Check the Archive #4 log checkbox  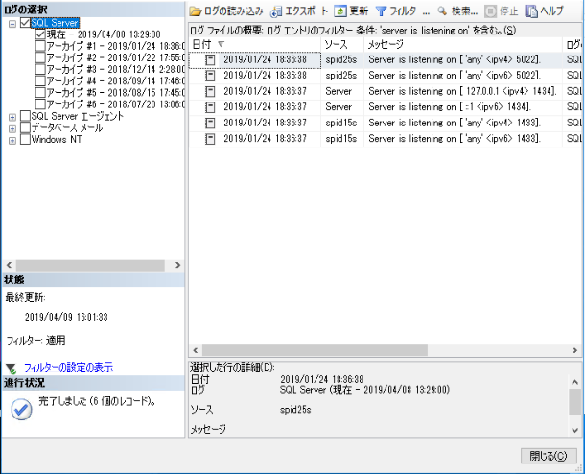point(40,80)
